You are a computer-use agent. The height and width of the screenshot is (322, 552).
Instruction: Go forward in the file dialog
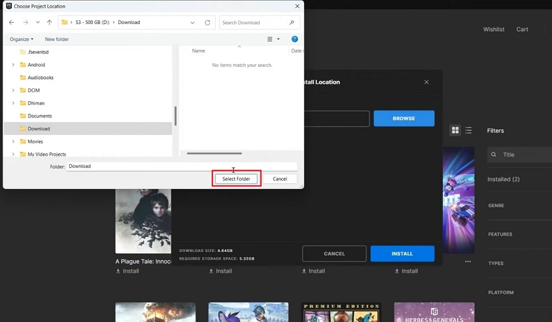click(x=25, y=22)
